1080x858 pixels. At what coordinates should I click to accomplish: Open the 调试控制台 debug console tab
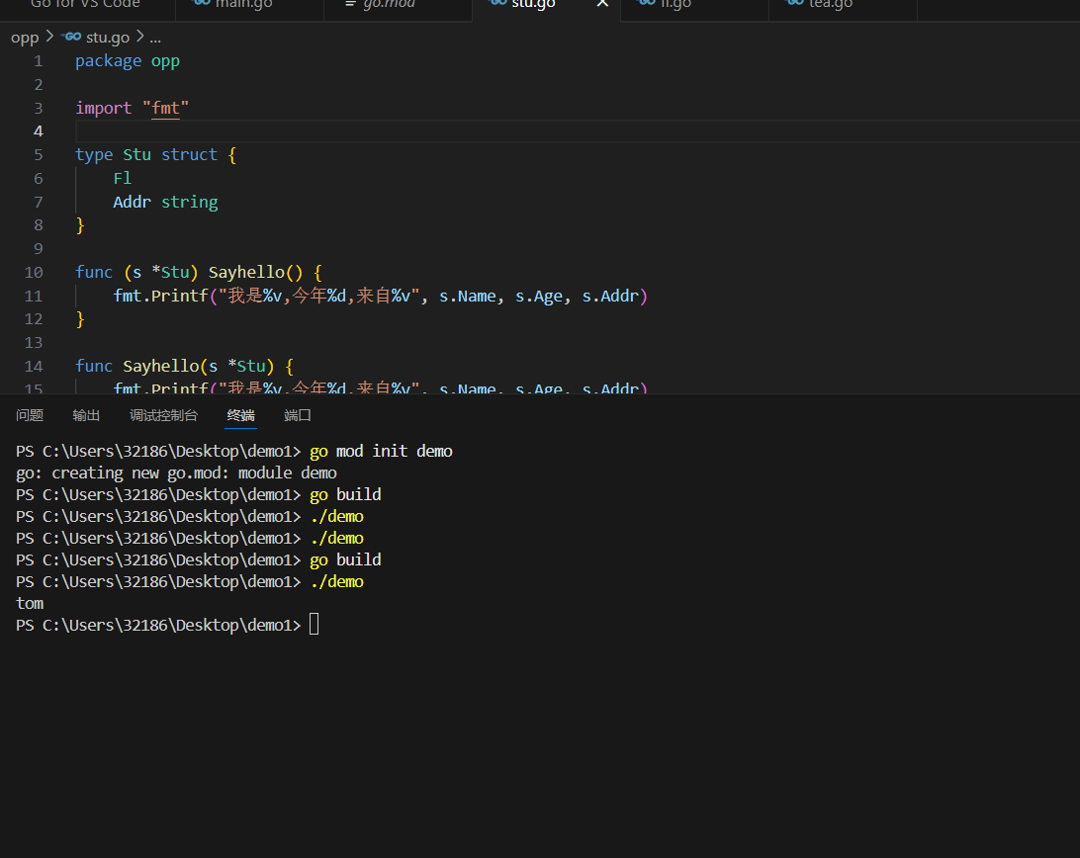click(163, 415)
